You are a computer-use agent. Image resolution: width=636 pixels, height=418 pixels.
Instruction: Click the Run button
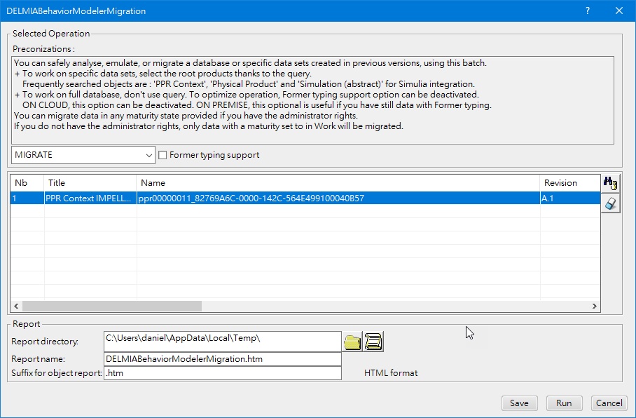[x=565, y=403]
